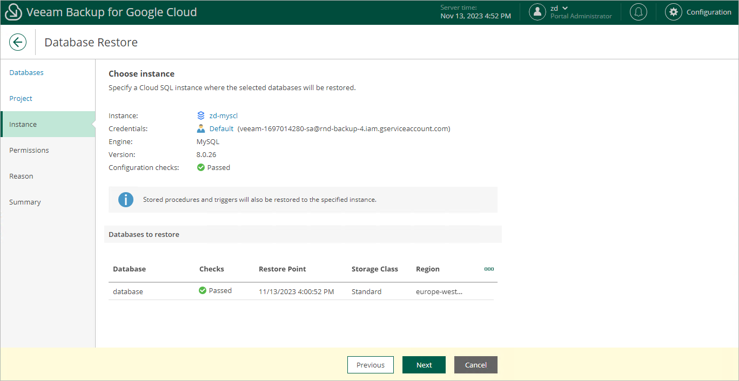Image resolution: width=739 pixels, height=381 pixels.
Task: Click the server time 'Nov 13, 2023 4:52 PM'
Action: (476, 16)
